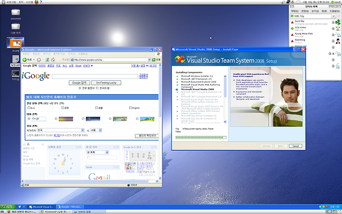Screen dimensions: 342x214
Task: Open the Gmail link in Google nav bar
Action: point(78,66)
